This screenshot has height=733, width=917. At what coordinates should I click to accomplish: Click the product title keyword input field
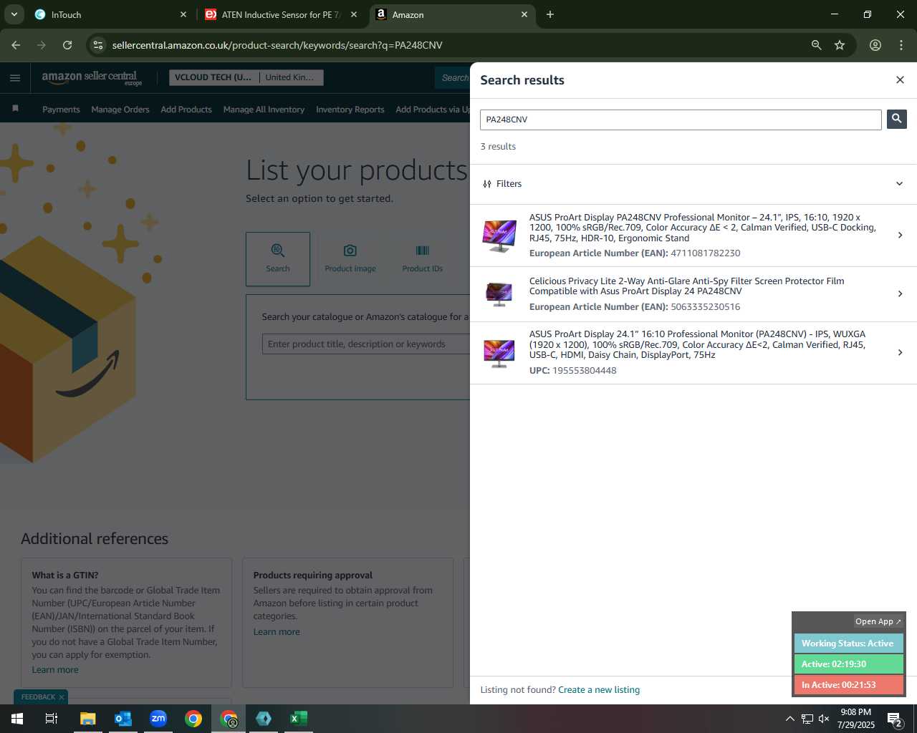tap(365, 344)
